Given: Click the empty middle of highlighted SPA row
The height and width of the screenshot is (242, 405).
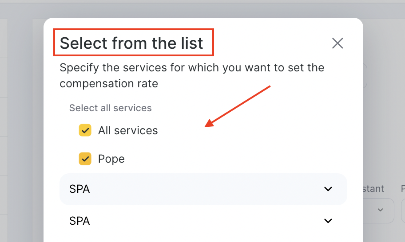Looking at the screenshot, I should tap(200, 189).
